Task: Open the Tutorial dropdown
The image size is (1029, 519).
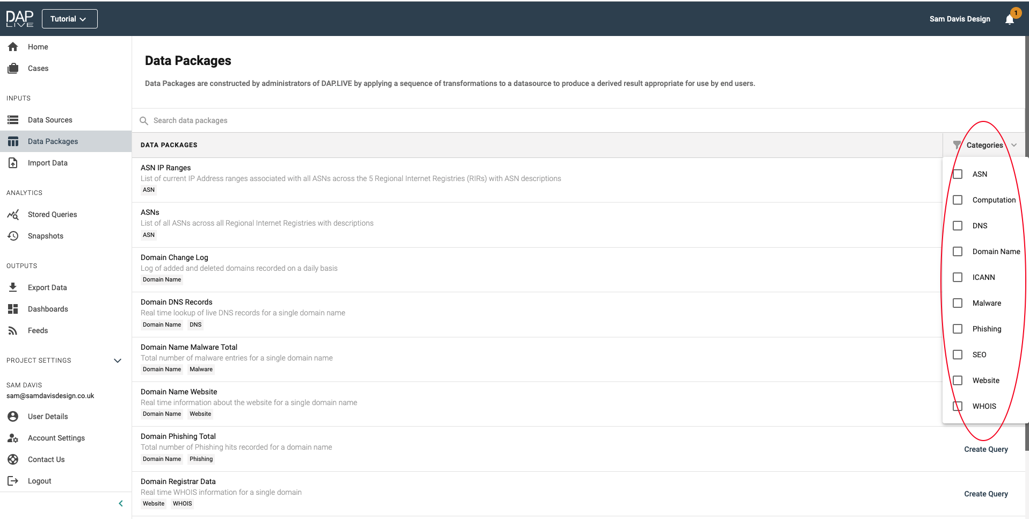Action: 69,19
